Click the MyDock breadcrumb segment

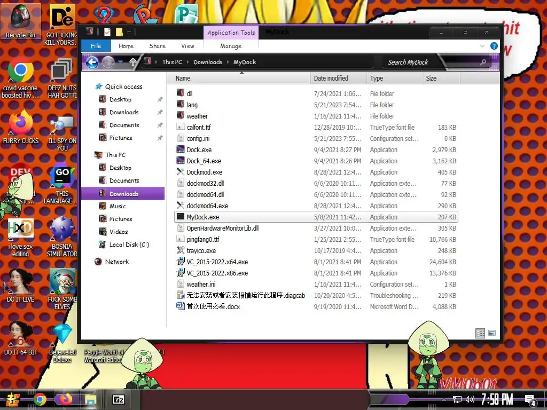[245, 62]
